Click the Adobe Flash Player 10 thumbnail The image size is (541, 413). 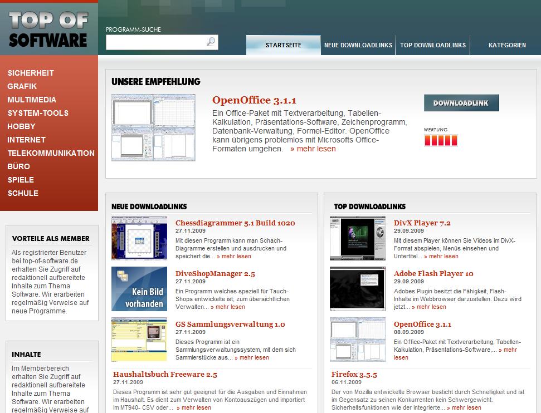(x=357, y=289)
